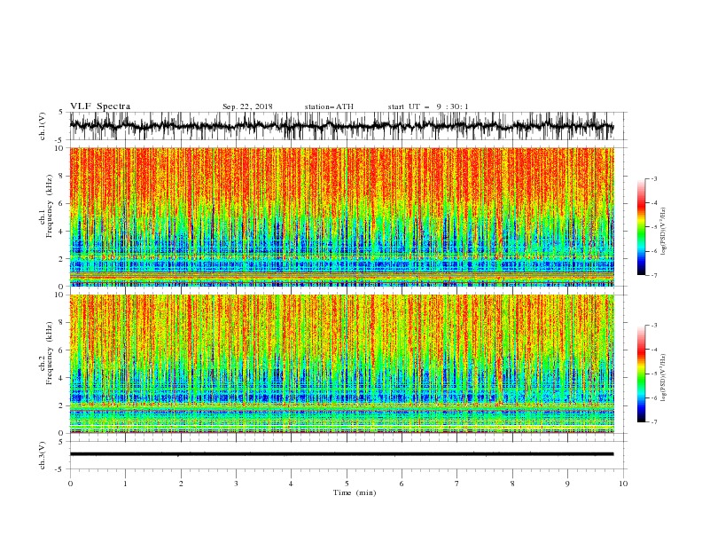Click the ch.2 frequency tick "4"
The image size is (702, 543).
[61, 378]
